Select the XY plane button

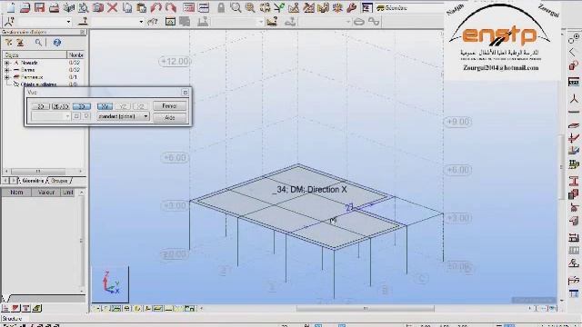pyautogui.click(x=105, y=106)
